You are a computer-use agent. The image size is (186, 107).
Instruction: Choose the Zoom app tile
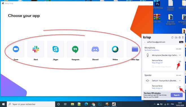pos(16,49)
